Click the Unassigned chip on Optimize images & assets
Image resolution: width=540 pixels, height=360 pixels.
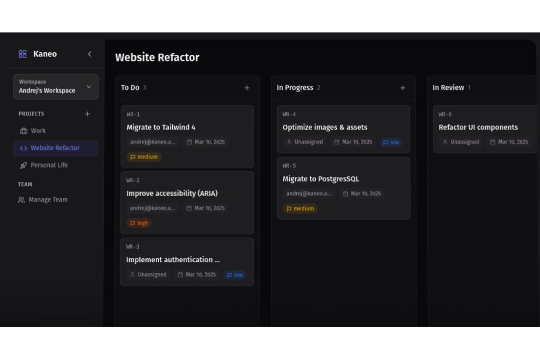pos(305,142)
